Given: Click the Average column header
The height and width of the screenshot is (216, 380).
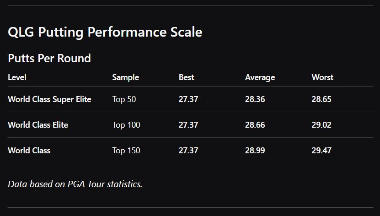Looking at the screenshot, I should (260, 77).
